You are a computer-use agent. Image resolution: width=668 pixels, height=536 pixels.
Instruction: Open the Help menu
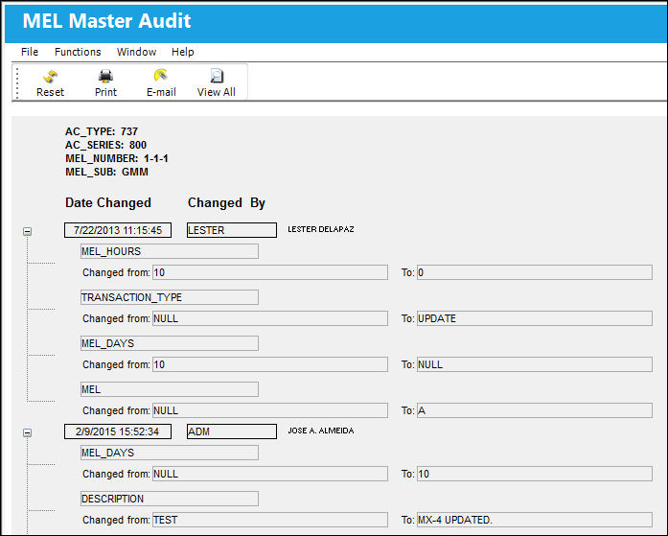click(183, 52)
